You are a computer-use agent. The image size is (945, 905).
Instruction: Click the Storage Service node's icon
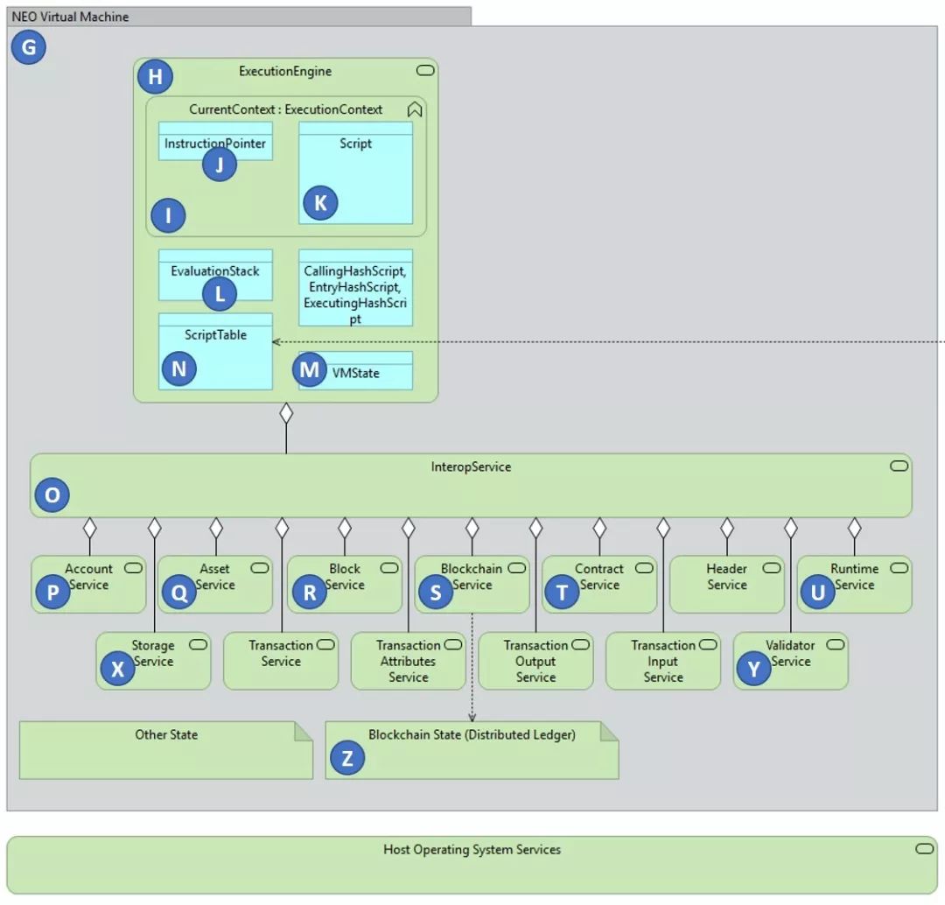[x=199, y=644]
